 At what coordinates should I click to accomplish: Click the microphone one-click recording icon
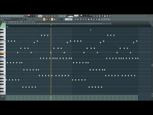click(99, 16)
